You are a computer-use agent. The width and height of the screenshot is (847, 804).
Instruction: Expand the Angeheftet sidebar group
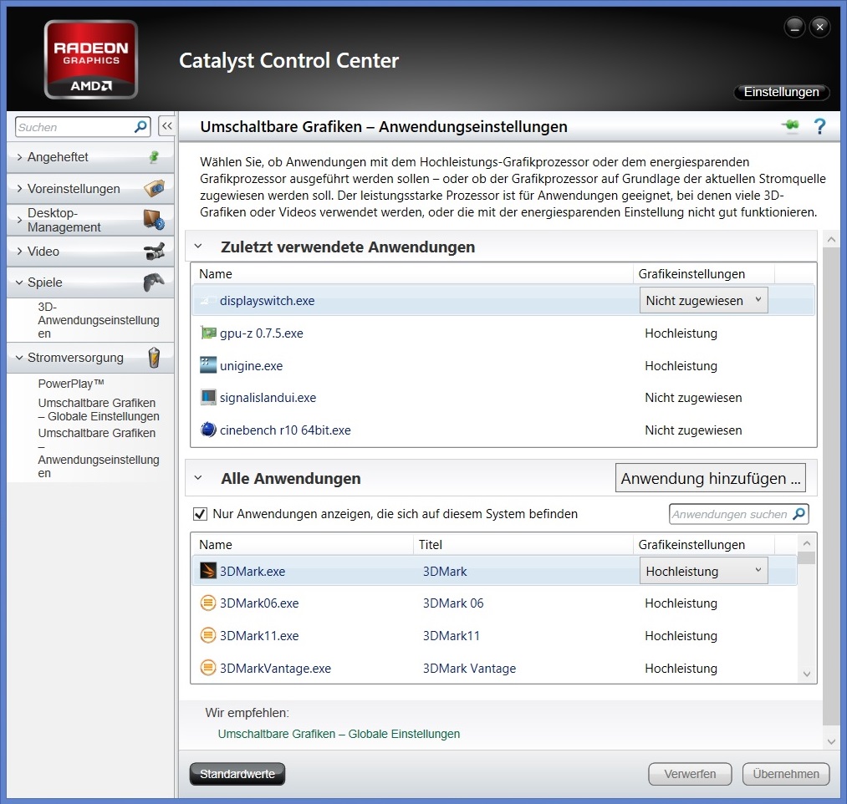[19, 157]
